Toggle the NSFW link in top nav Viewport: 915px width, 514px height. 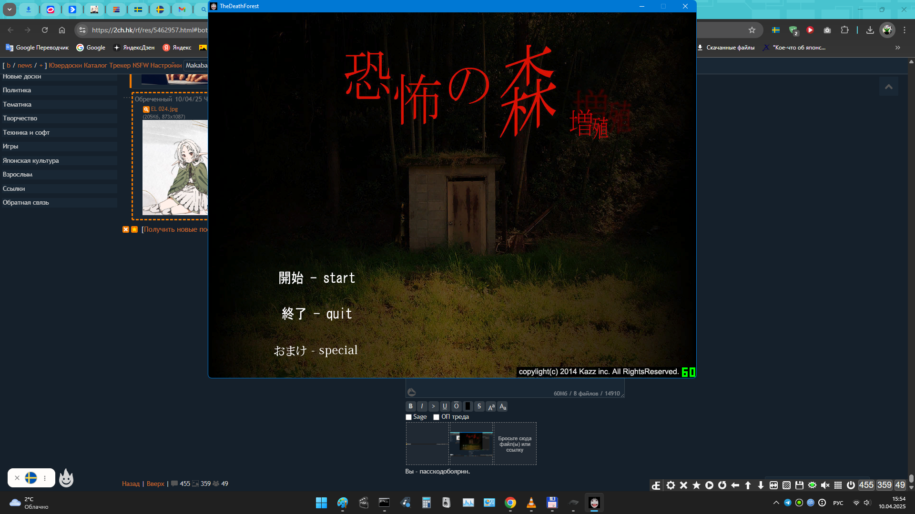[141, 65]
